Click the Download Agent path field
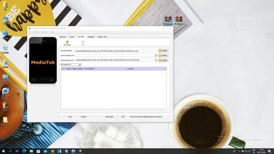The image size is (274, 154). 116,51
